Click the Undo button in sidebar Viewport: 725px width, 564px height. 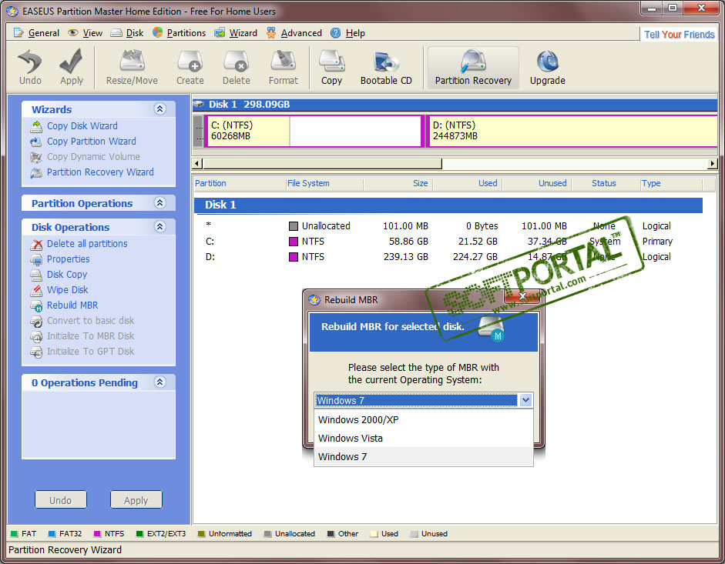click(61, 500)
